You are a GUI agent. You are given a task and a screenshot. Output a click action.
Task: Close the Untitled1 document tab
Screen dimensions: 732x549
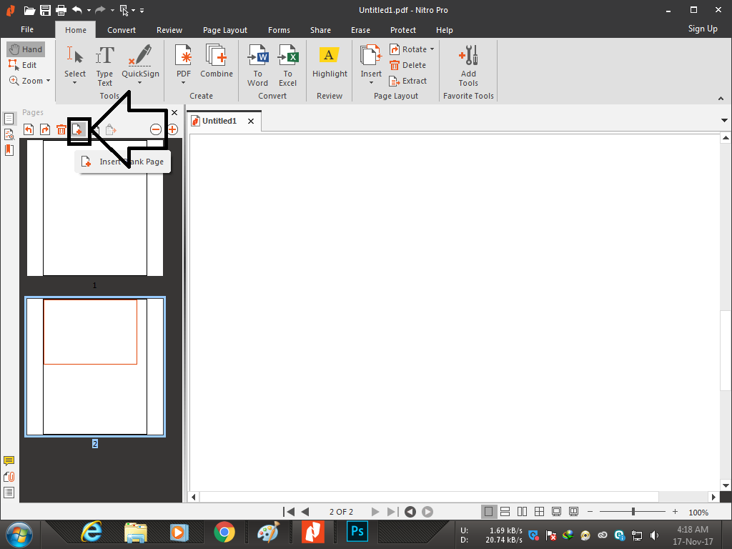[x=251, y=121]
